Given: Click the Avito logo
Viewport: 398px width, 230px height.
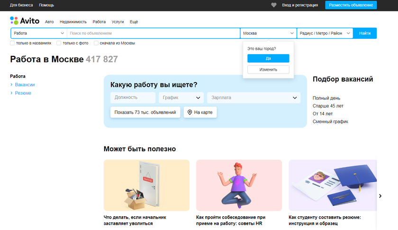Looking at the screenshot, I should [x=25, y=21].
